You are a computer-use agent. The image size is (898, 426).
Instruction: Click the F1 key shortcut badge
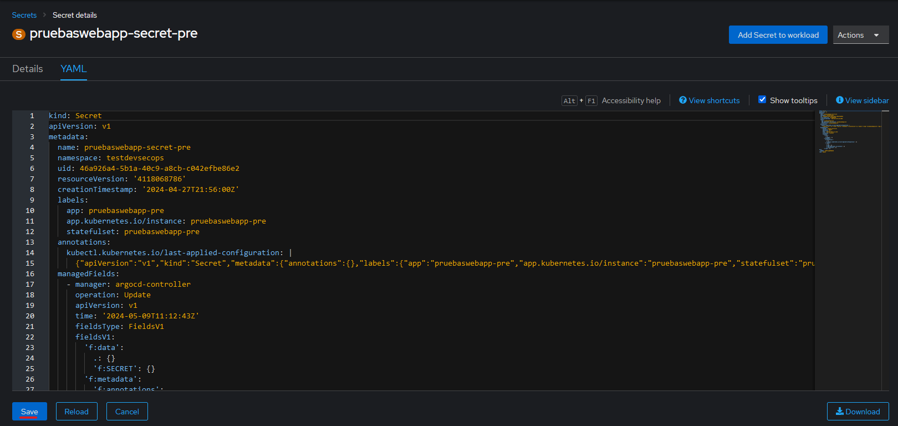591,101
